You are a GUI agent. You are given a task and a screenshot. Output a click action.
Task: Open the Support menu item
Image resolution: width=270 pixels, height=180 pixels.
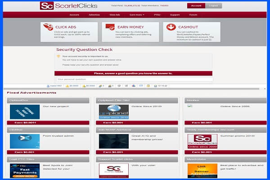[175, 15]
